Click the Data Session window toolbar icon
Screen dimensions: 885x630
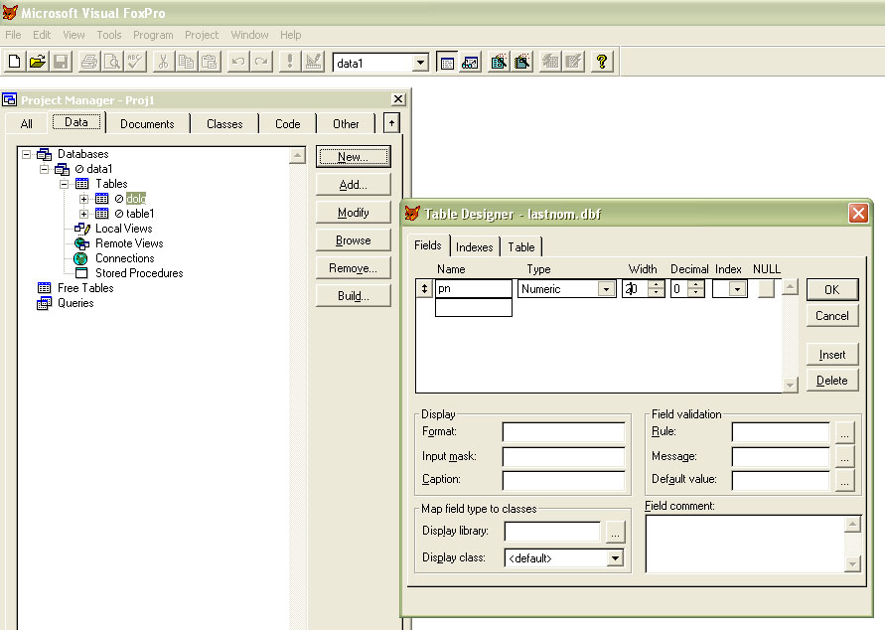pyautogui.click(x=471, y=62)
